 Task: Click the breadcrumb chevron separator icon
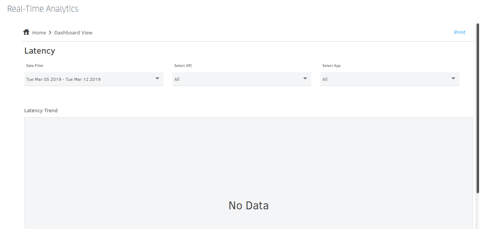pos(50,33)
